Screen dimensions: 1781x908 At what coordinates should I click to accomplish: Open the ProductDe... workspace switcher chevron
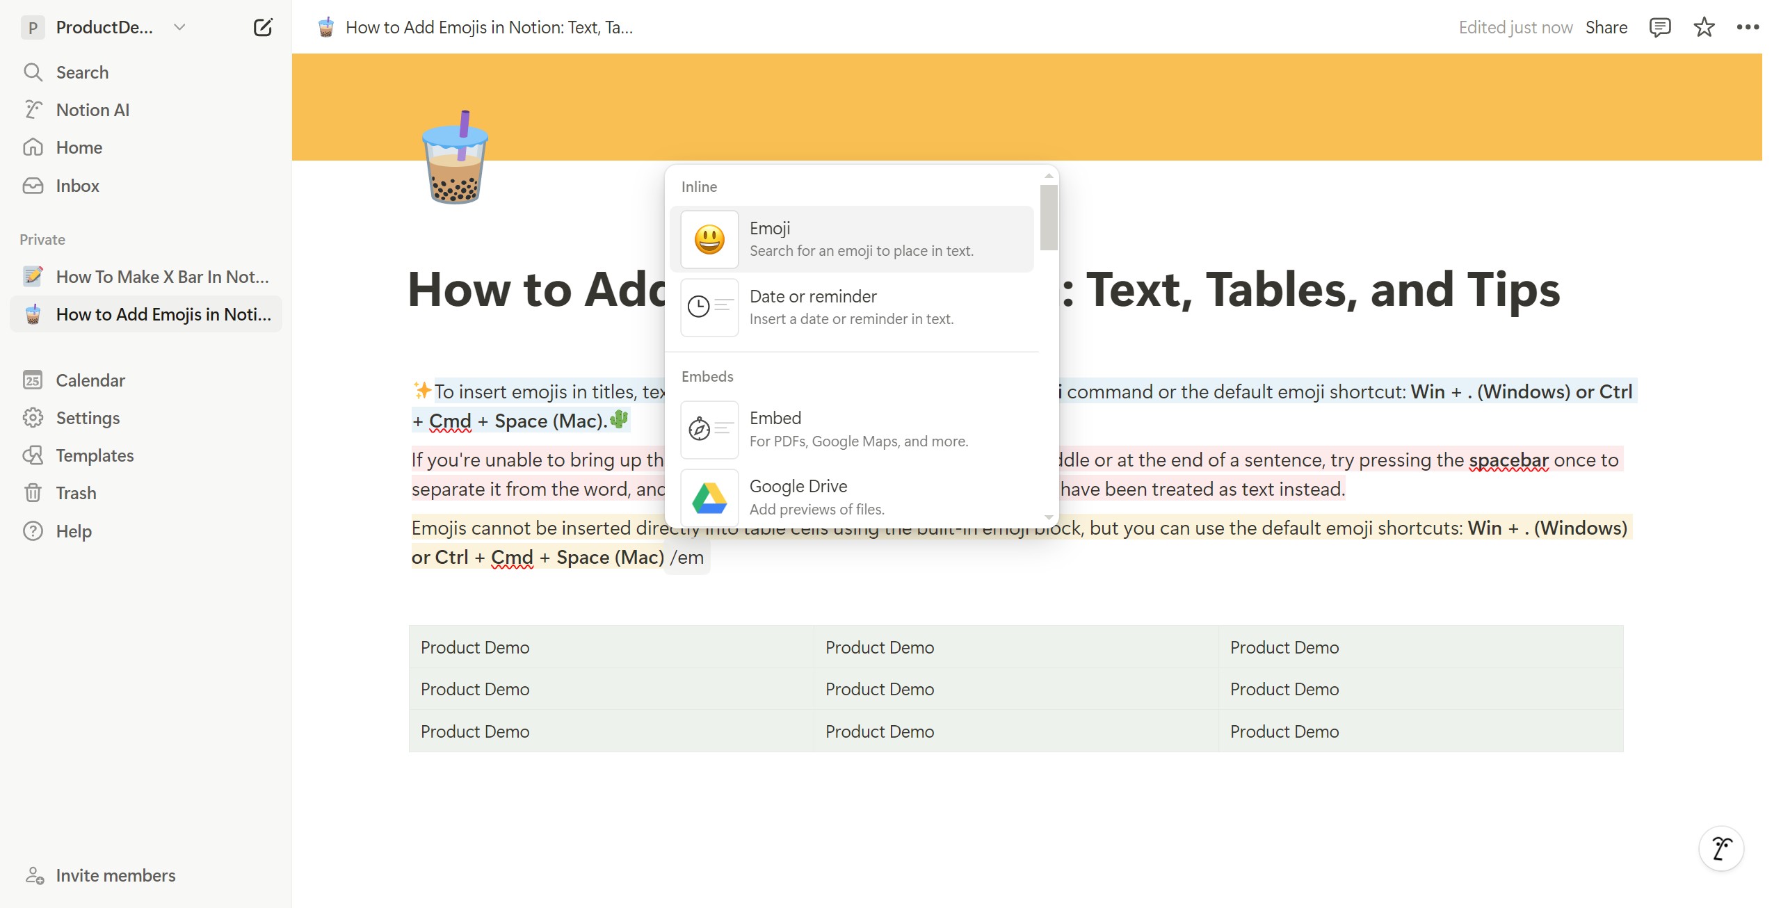(x=179, y=27)
